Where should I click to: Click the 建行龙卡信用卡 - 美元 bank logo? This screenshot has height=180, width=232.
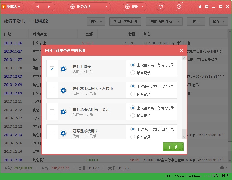coord(63,112)
